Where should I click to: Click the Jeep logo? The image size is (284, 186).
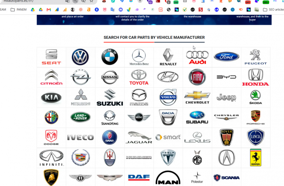pyautogui.click(x=226, y=97)
